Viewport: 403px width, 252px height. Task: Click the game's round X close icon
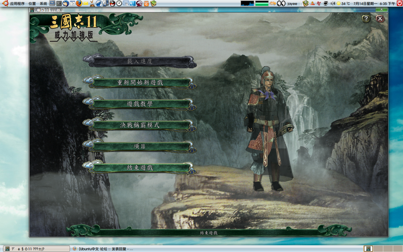380,19
